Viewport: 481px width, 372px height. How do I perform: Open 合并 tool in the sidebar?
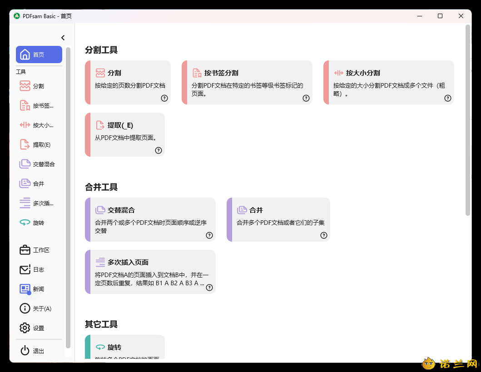(x=39, y=184)
